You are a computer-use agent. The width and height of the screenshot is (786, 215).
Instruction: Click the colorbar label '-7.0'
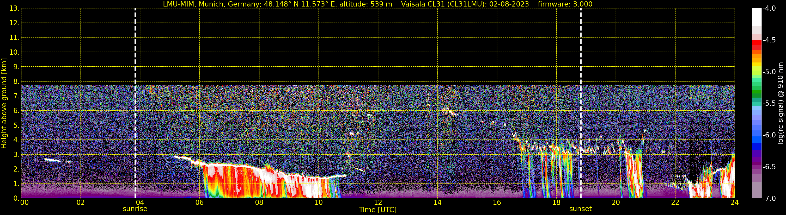pyautogui.click(x=769, y=198)
